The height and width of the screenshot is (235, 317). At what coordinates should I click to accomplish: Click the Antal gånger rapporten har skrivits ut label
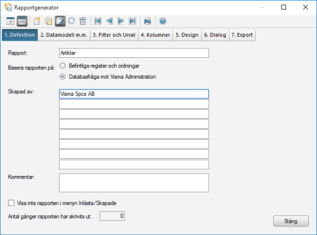point(50,217)
